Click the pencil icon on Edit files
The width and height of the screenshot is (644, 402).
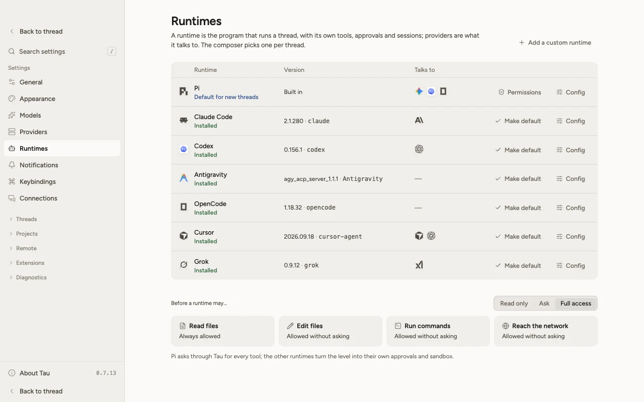click(x=290, y=326)
